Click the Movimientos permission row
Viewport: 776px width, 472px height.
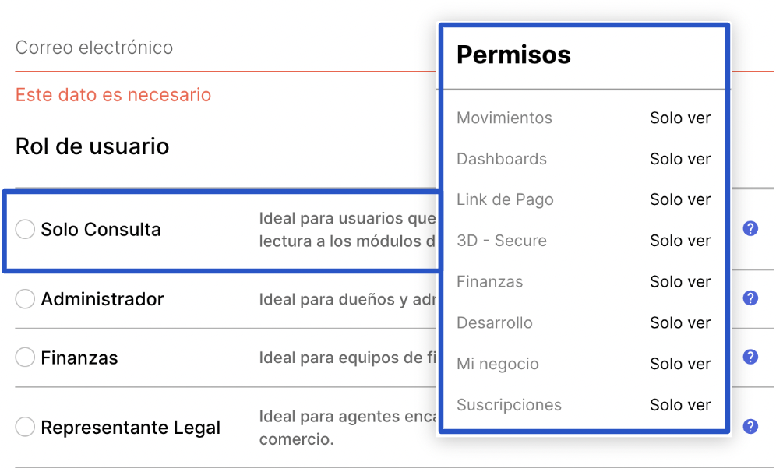583,118
